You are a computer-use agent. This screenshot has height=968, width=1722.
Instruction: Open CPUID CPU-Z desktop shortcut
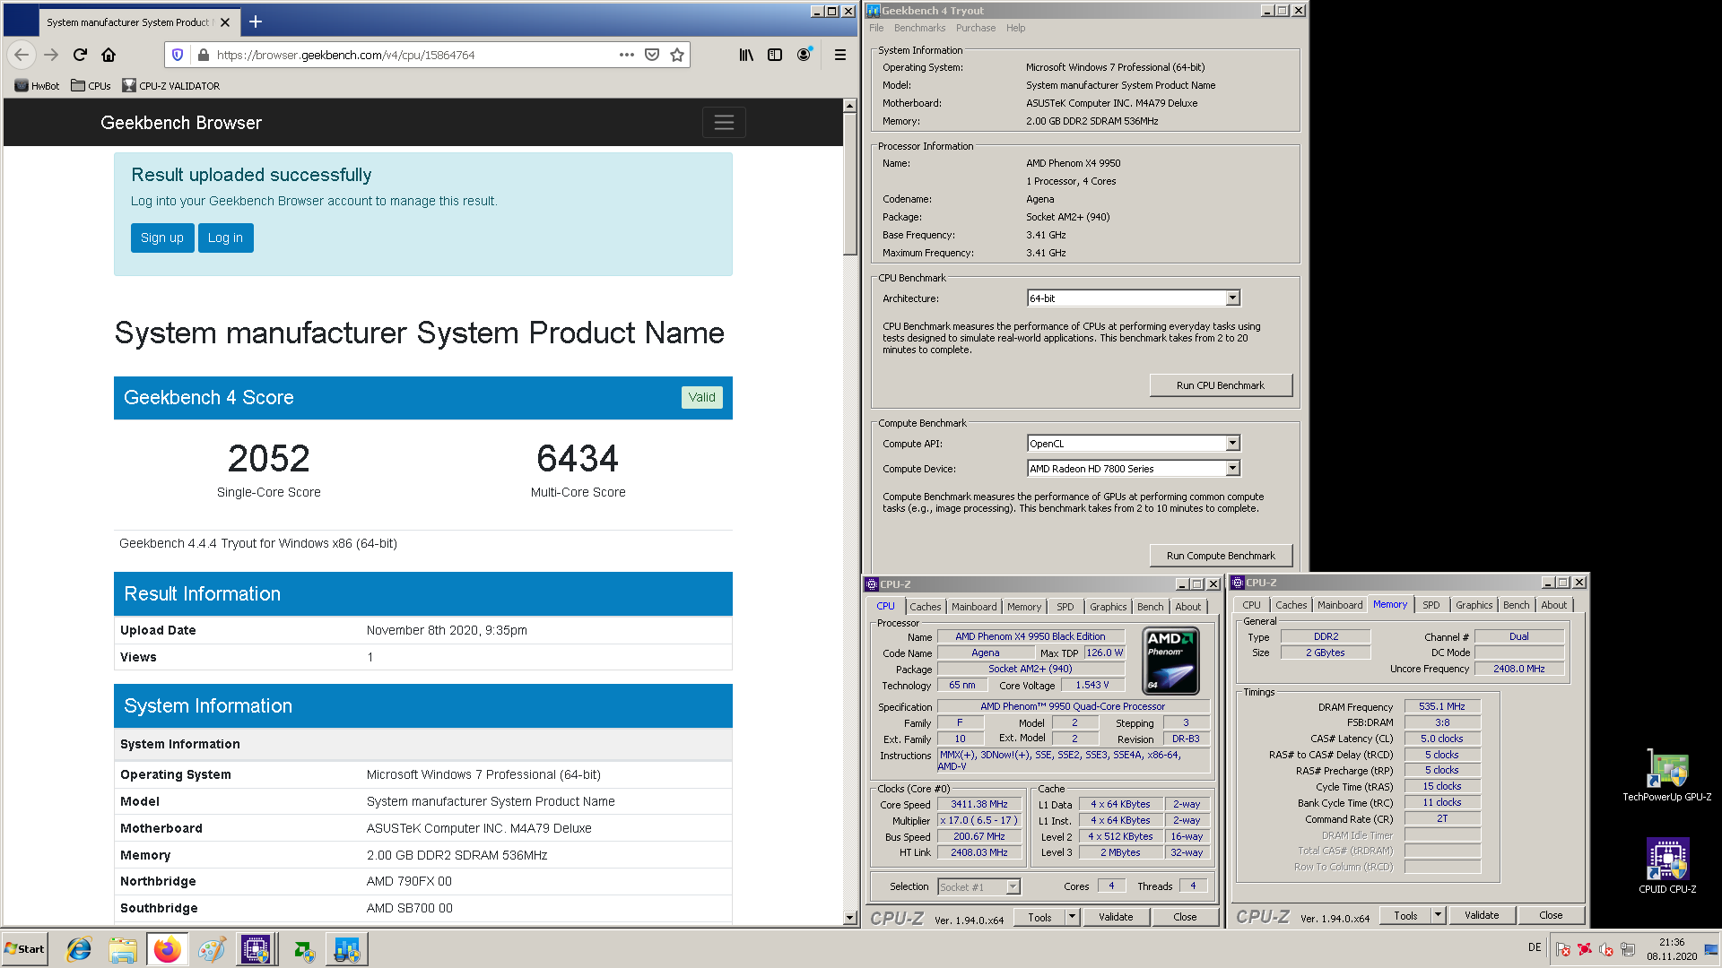click(1667, 866)
